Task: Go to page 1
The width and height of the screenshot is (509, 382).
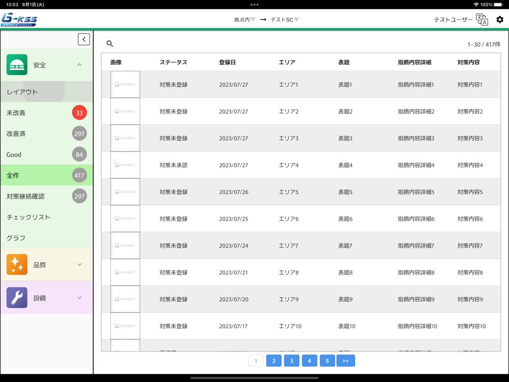Action: pos(256,361)
